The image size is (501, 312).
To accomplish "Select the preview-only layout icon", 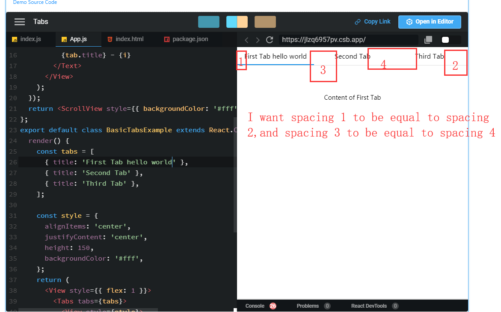I will point(265,21).
